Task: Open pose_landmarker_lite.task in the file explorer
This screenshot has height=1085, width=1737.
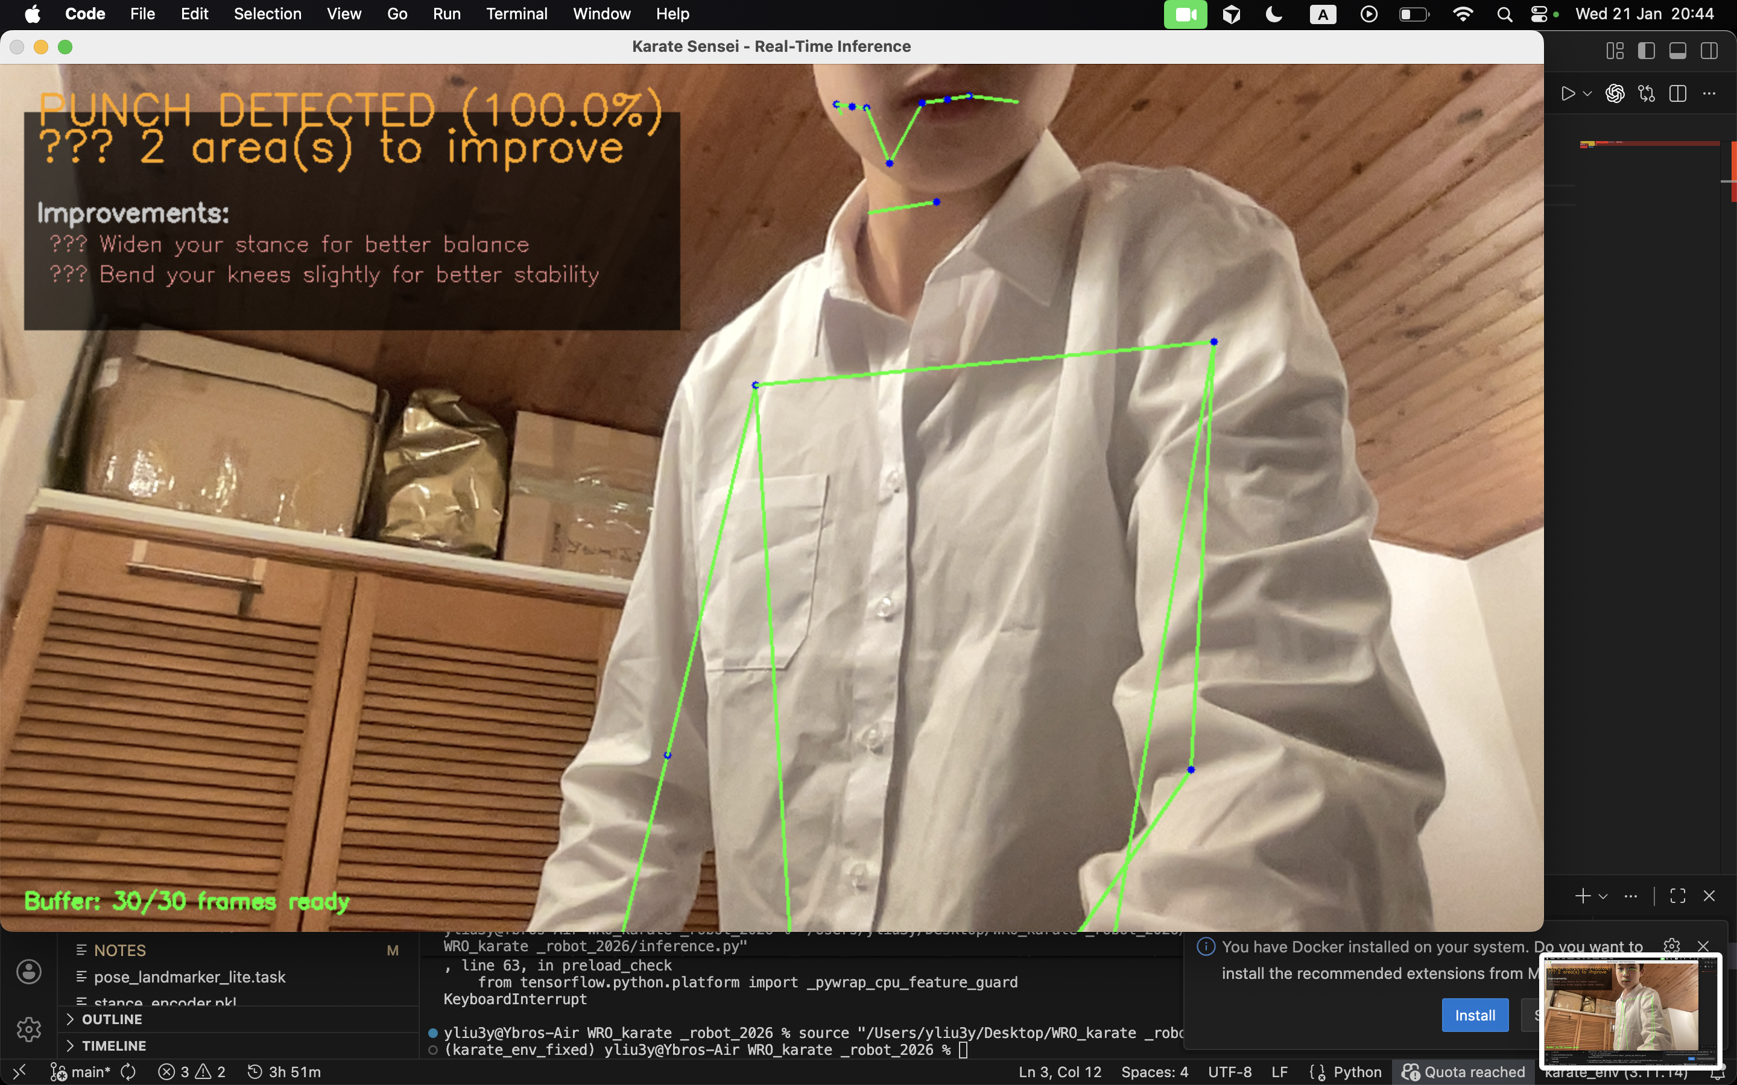Action: 189,976
